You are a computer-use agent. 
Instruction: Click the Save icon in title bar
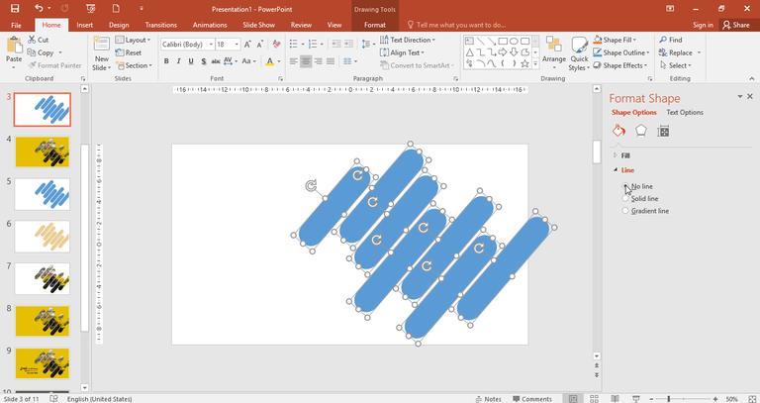coord(15,8)
